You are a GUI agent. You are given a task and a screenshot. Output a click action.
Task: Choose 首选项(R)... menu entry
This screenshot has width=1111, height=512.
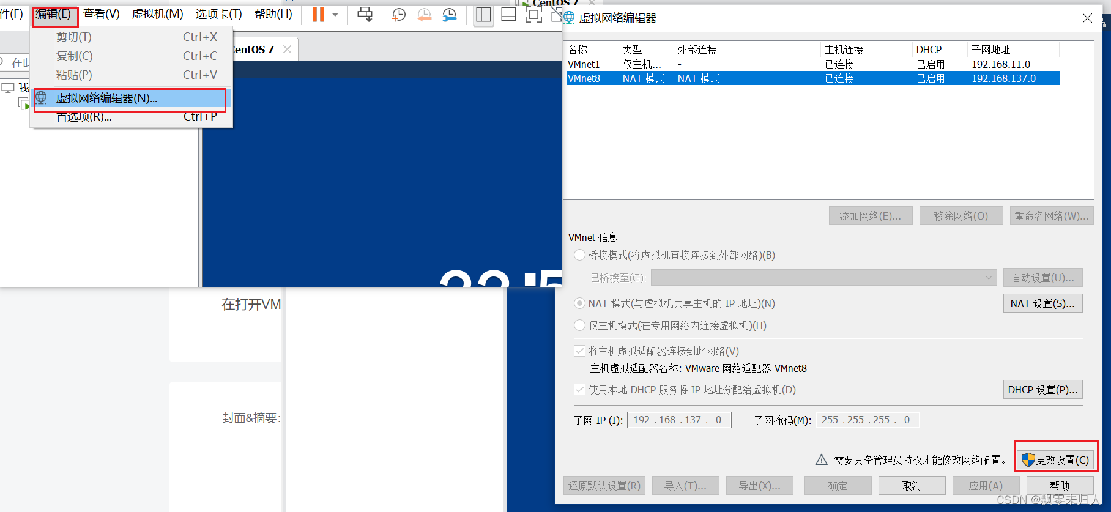click(x=131, y=116)
